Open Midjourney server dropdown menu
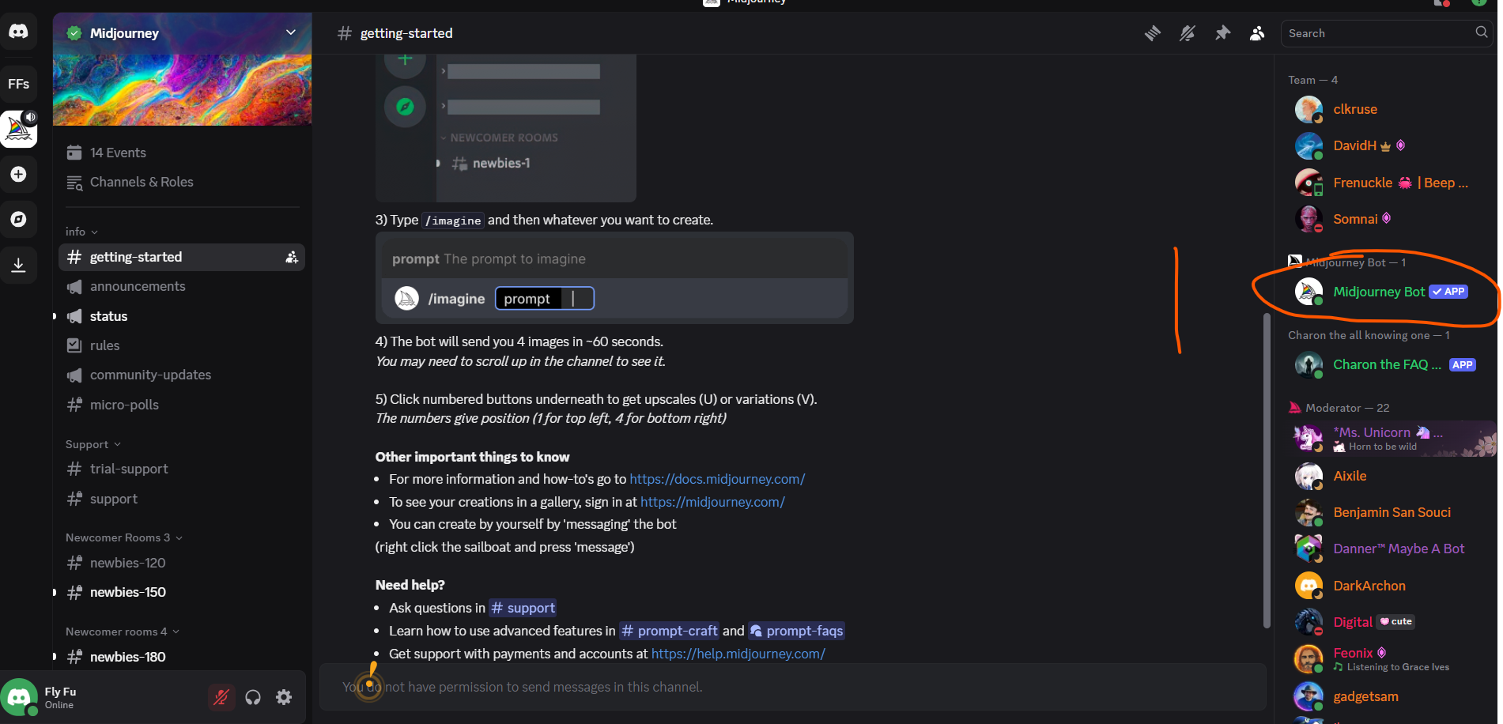Viewport: 1503px width, 724px height. 290,32
